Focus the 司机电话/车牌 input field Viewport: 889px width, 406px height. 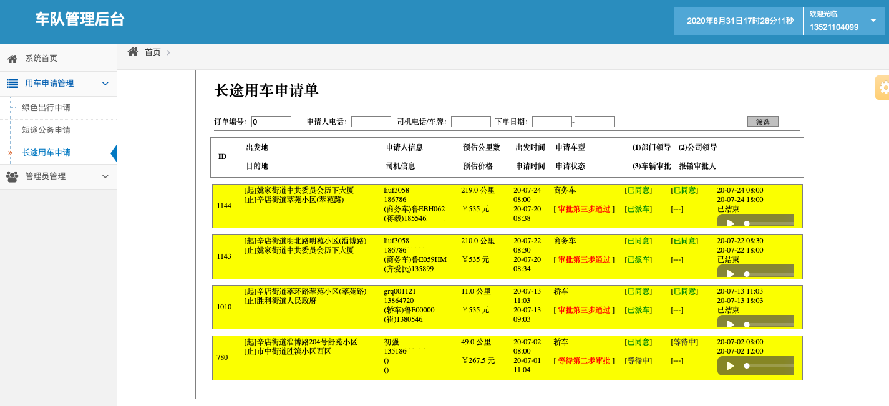point(471,122)
